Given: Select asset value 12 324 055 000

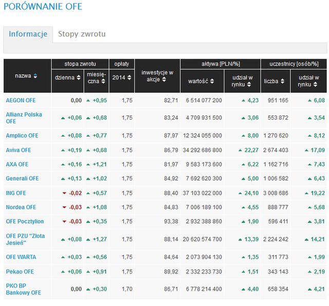Looking at the screenshot, I should click(x=203, y=136).
